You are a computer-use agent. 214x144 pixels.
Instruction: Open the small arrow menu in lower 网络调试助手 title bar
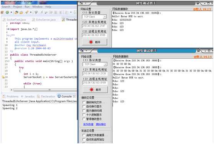(x=86, y=51)
